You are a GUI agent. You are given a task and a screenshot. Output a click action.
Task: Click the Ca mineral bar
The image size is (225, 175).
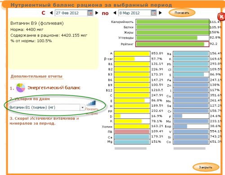click(x=132, y=137)
